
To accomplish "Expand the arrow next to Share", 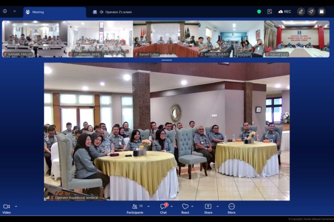I will [x=218, y=206].
